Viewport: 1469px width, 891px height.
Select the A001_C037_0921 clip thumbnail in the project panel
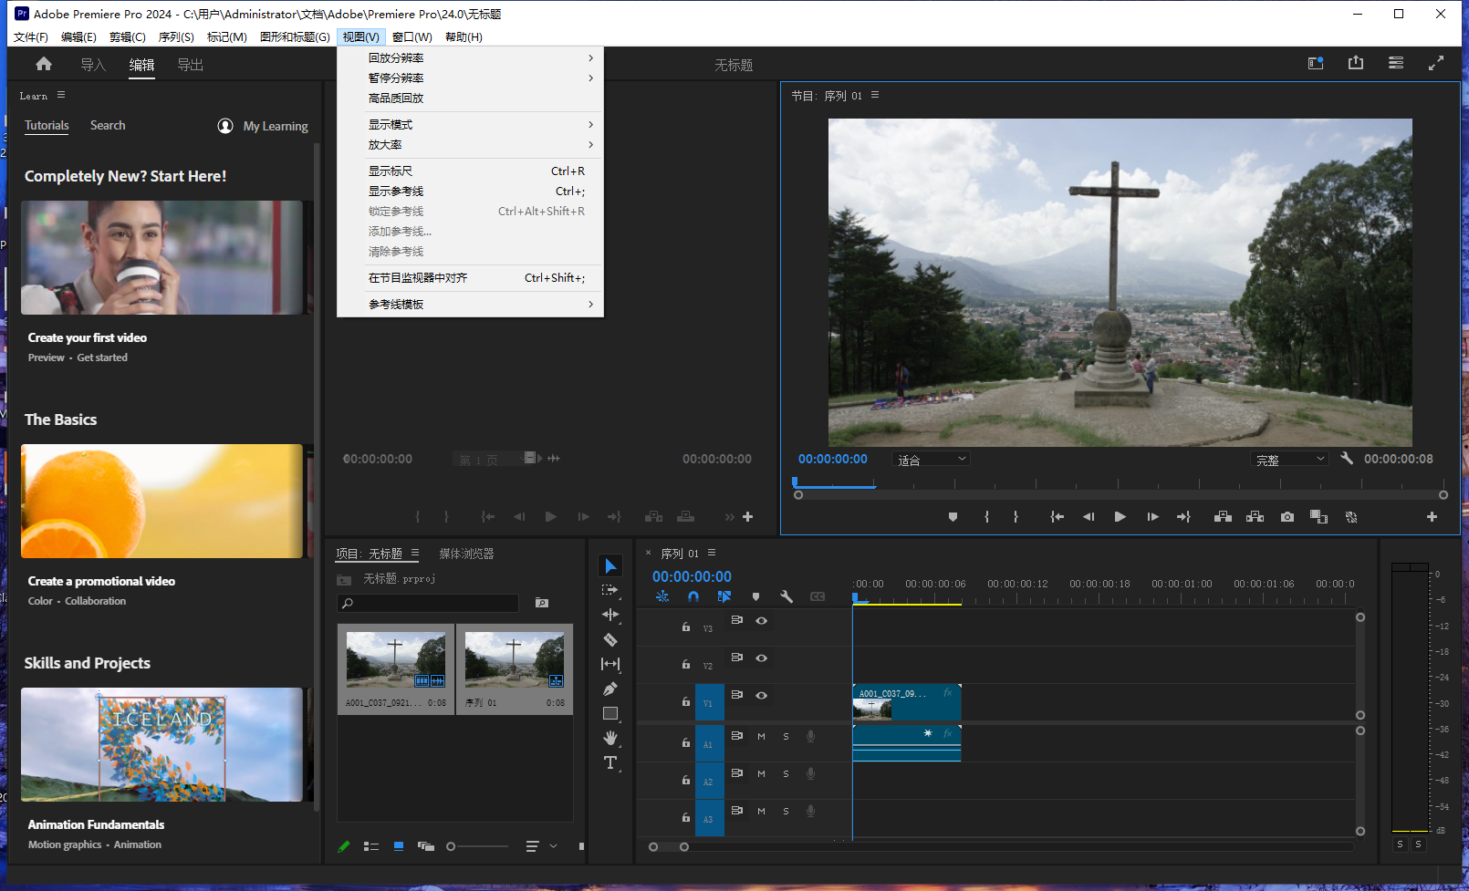395,660
